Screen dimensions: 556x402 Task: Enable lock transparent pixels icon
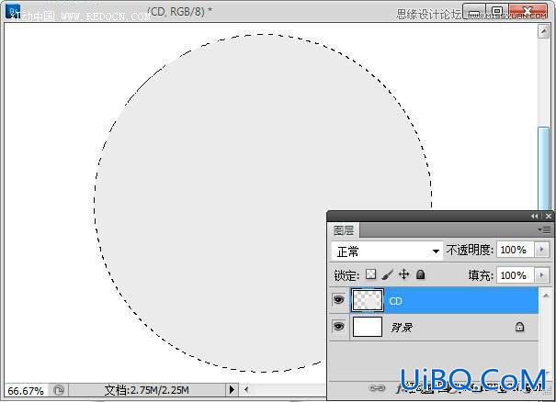coord(370,274)
